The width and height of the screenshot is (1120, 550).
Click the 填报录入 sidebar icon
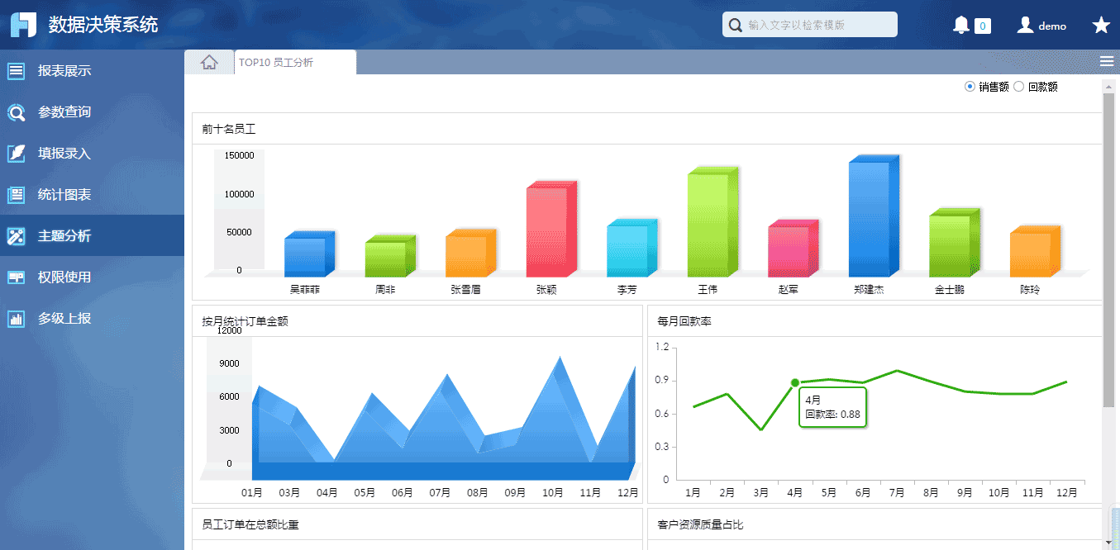pyautogui.click(x=17, y=154)
